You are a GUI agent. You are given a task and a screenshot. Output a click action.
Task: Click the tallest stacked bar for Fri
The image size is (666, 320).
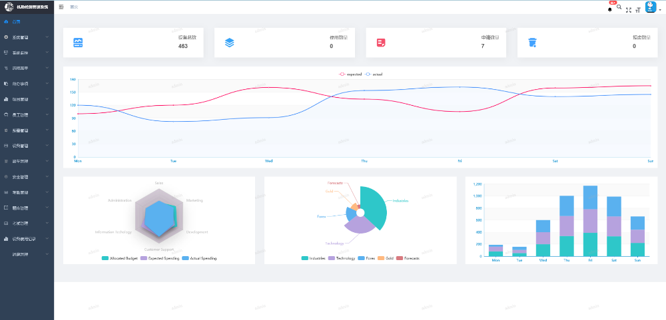[x=591, y=220]
